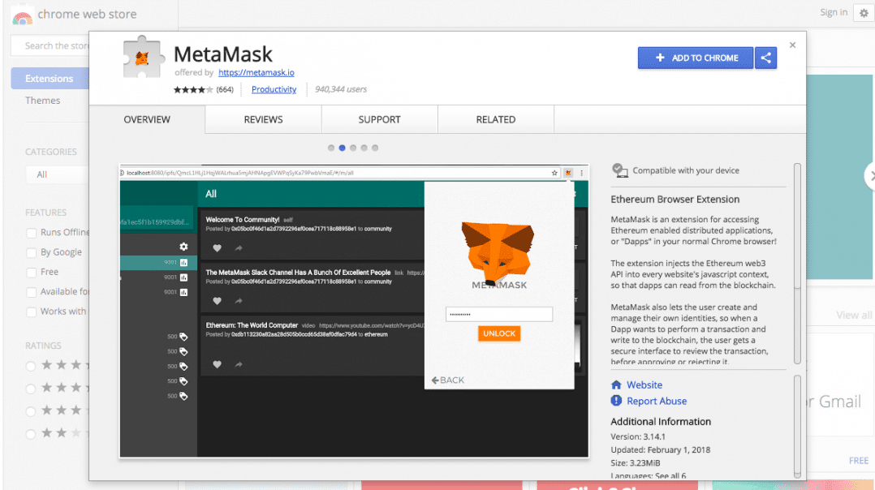
Task: Click heart icon under Welcome To Community
Action: click(x=217, y=248)
